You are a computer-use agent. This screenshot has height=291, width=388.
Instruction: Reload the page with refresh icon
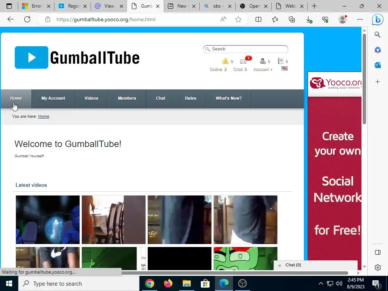pyautogui.click(x=27, y=19)
